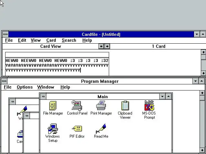206x154 pixels.
Task: Minimize the Cardfile window
Action: coord(197,34)
